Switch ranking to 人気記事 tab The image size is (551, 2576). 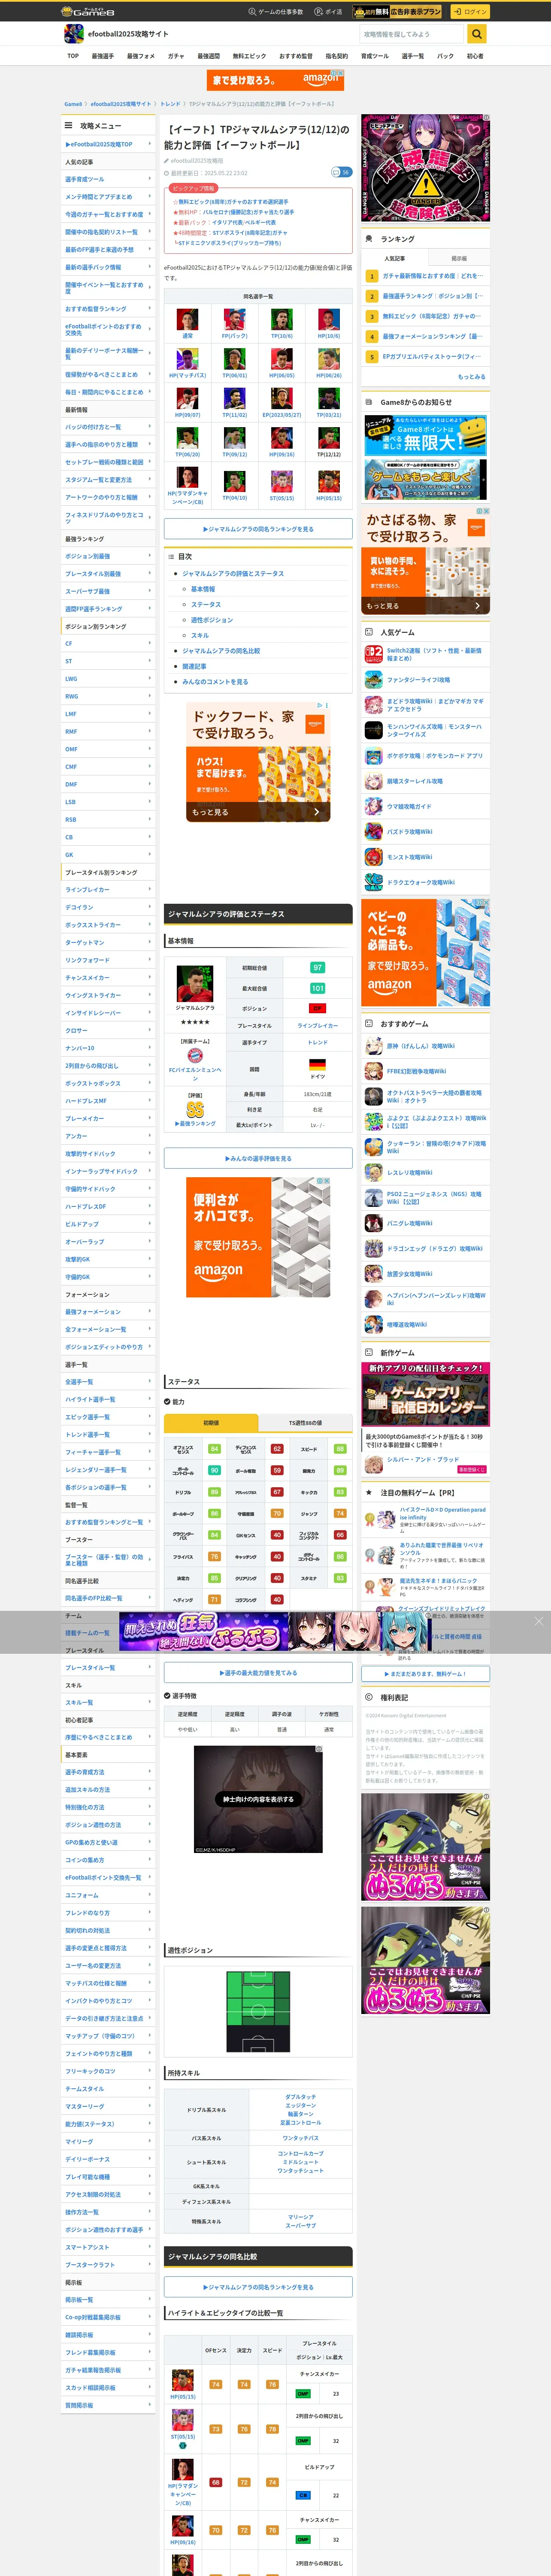point(394,258)
